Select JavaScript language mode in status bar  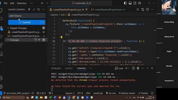tap(98, 93)
